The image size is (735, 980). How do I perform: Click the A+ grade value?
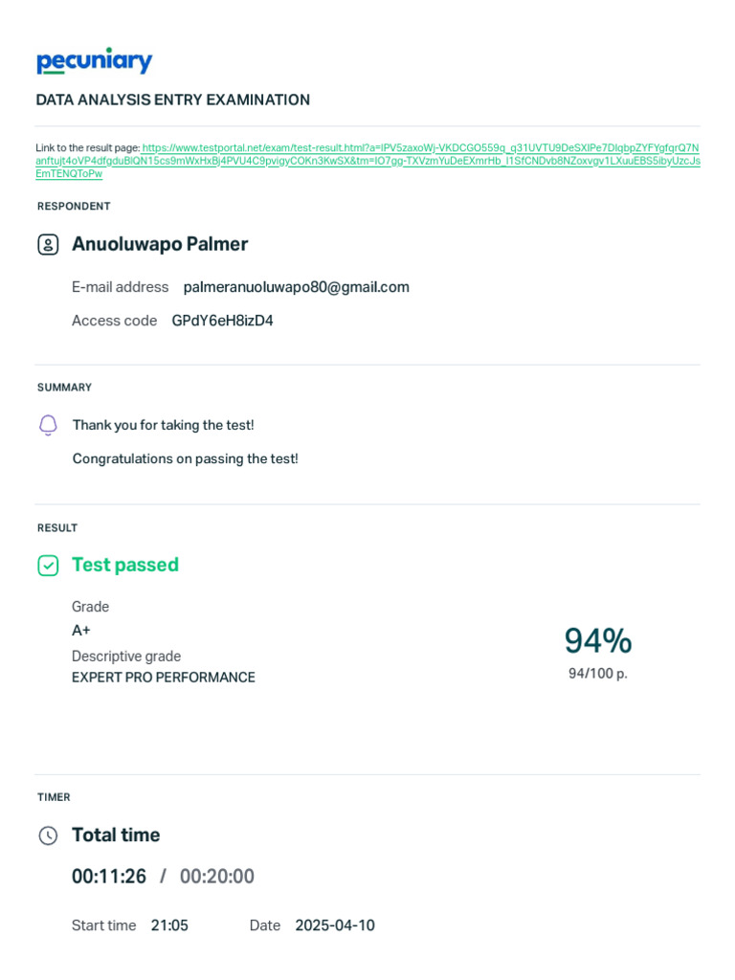click(x=81, y=631)
